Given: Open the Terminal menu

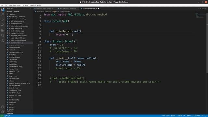Looking at the screenshot, I should tap(32, 6).
